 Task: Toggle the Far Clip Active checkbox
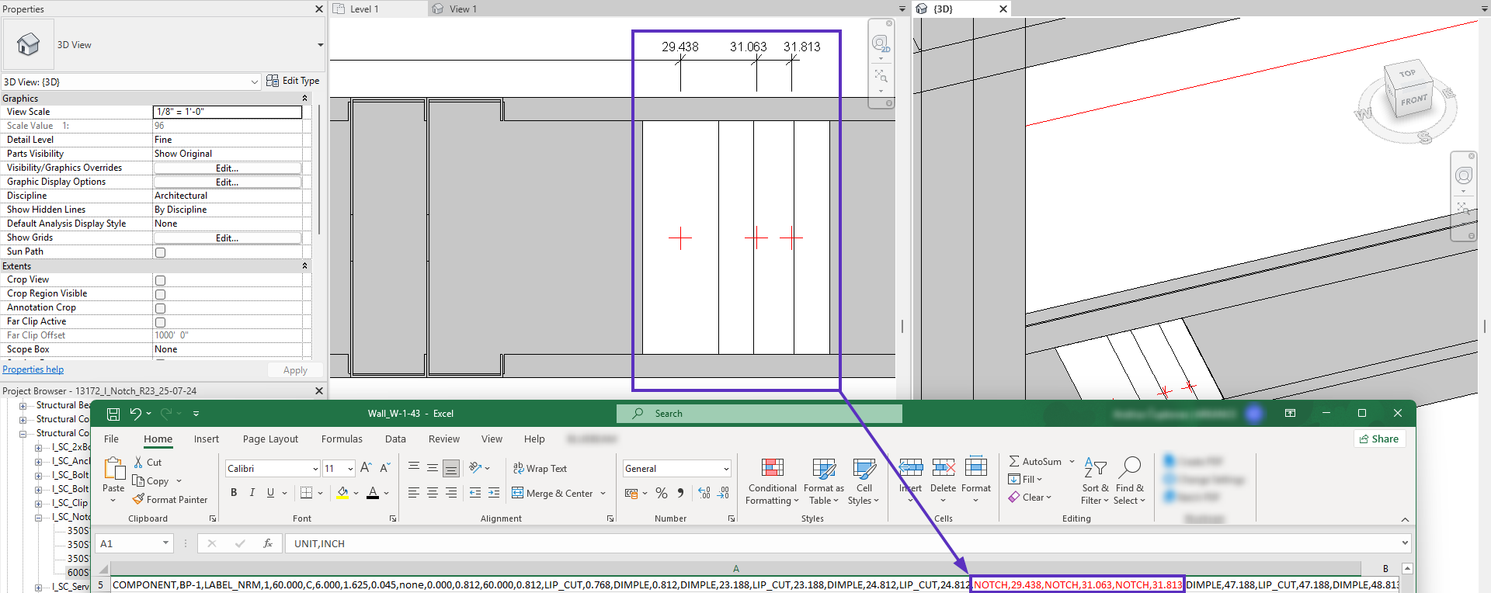click(x=160, y=322)
